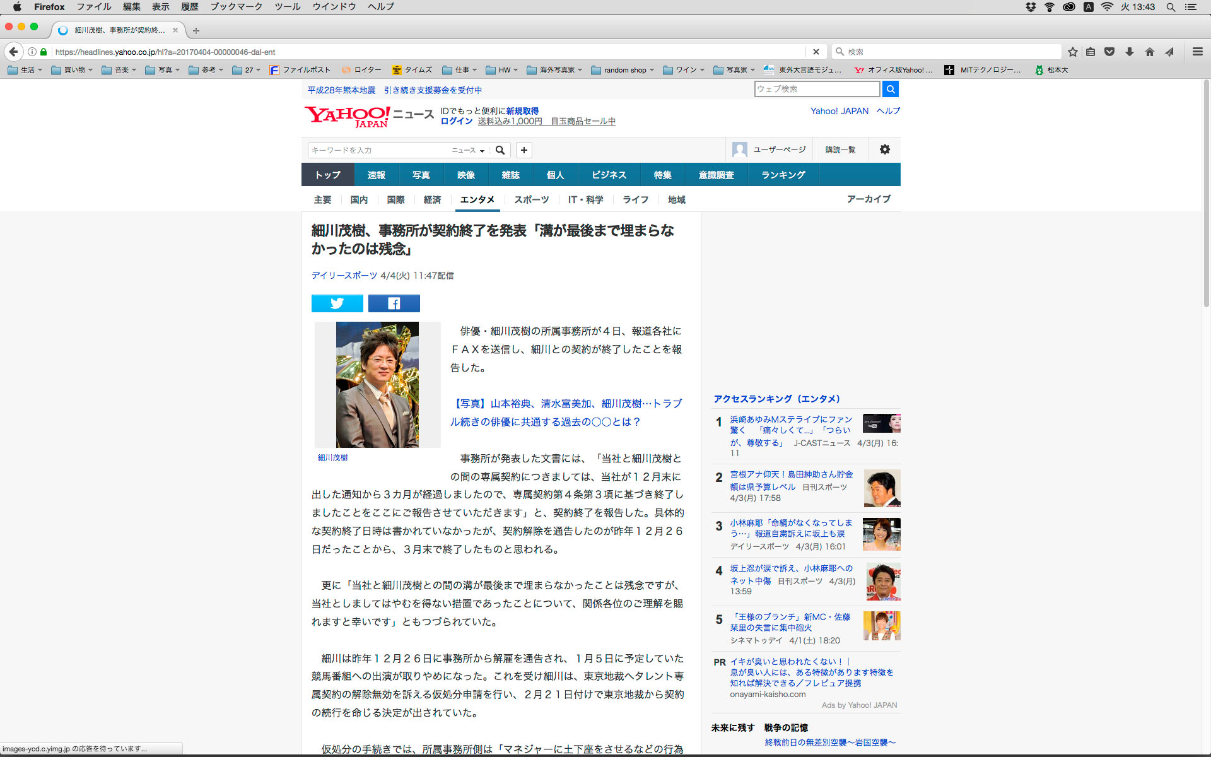1211x757 pixels.
Task: Open the 写真家 bookmark folder dropdown
Action: tap(735, 70)
